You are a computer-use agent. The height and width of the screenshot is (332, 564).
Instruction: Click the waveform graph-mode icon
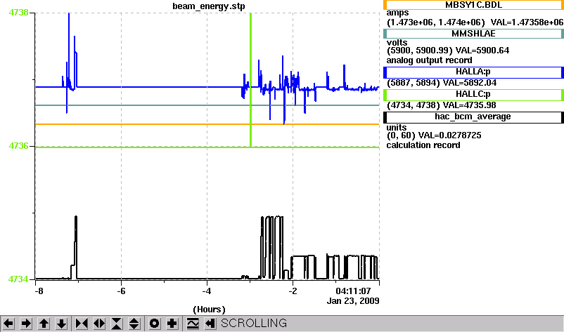(193, 324)
